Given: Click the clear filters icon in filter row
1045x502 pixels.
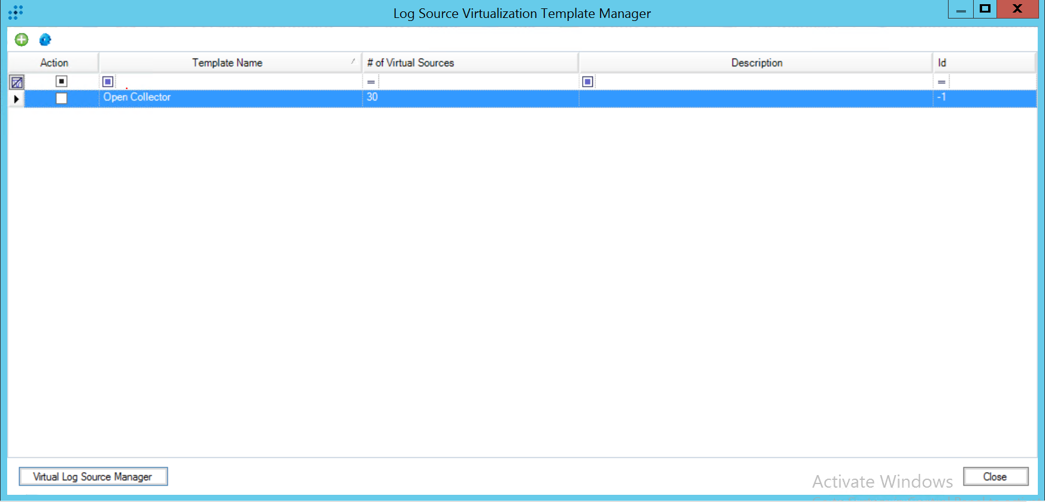Looking at the screenshot, I should 17,82.
